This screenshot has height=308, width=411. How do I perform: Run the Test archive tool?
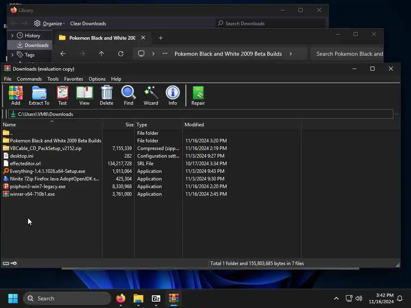point(62,95)
